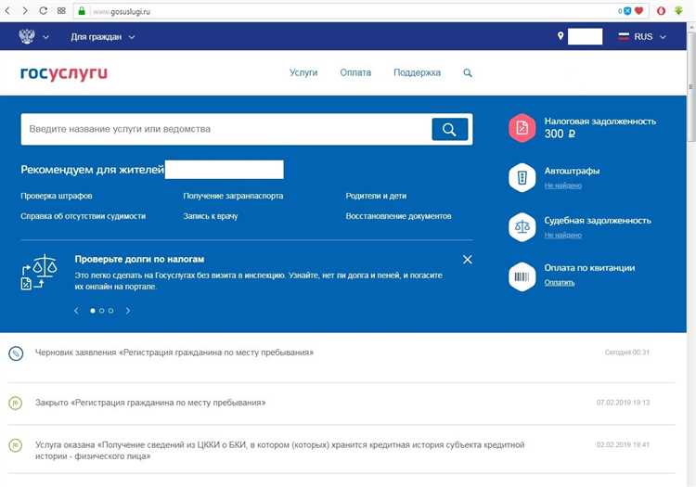Click Судебная задолженность heading

pyautogui.click(x=598, y=221)
